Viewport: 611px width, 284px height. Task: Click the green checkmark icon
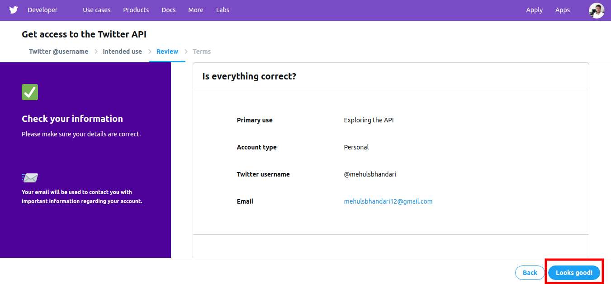[30, 92]
